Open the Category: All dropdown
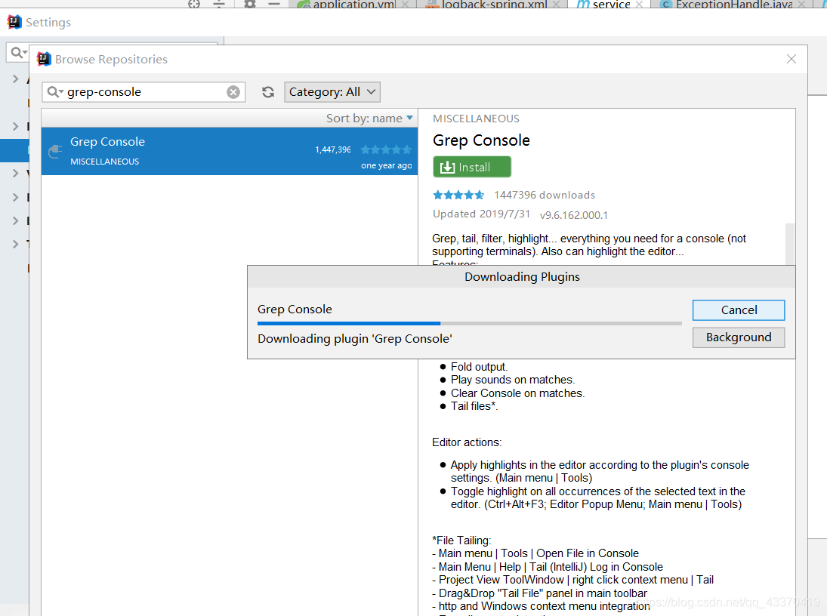The image size is (827, 616). pos(332,92)
